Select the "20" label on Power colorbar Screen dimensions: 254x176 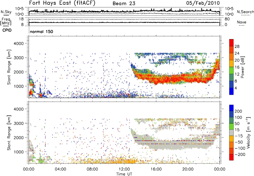pos(237,60)
